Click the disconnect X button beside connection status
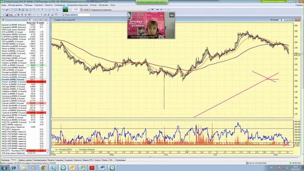Image resolution: width=304 pixels, height=171 pixels. coord(152,9)
